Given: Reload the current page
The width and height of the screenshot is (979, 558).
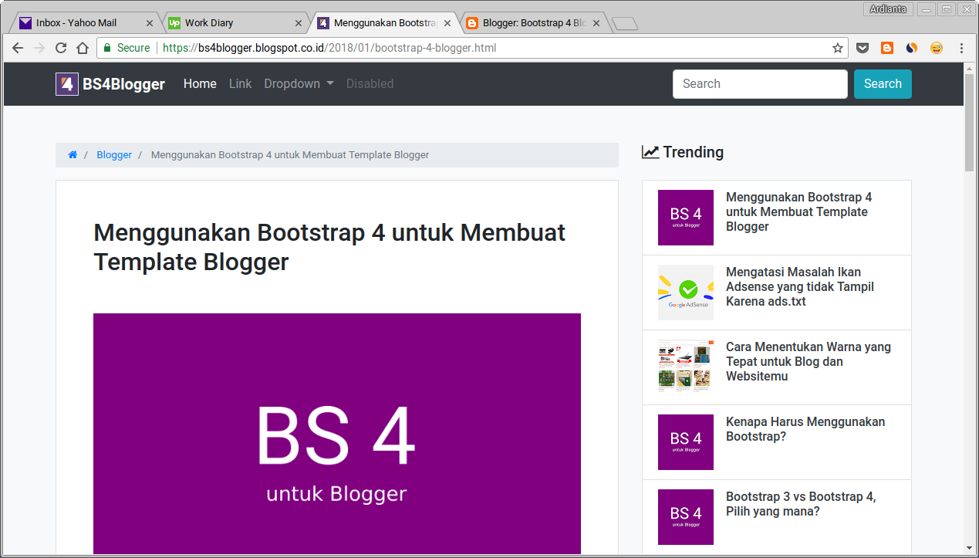Looking at the screenshot, I should (60, 47).
